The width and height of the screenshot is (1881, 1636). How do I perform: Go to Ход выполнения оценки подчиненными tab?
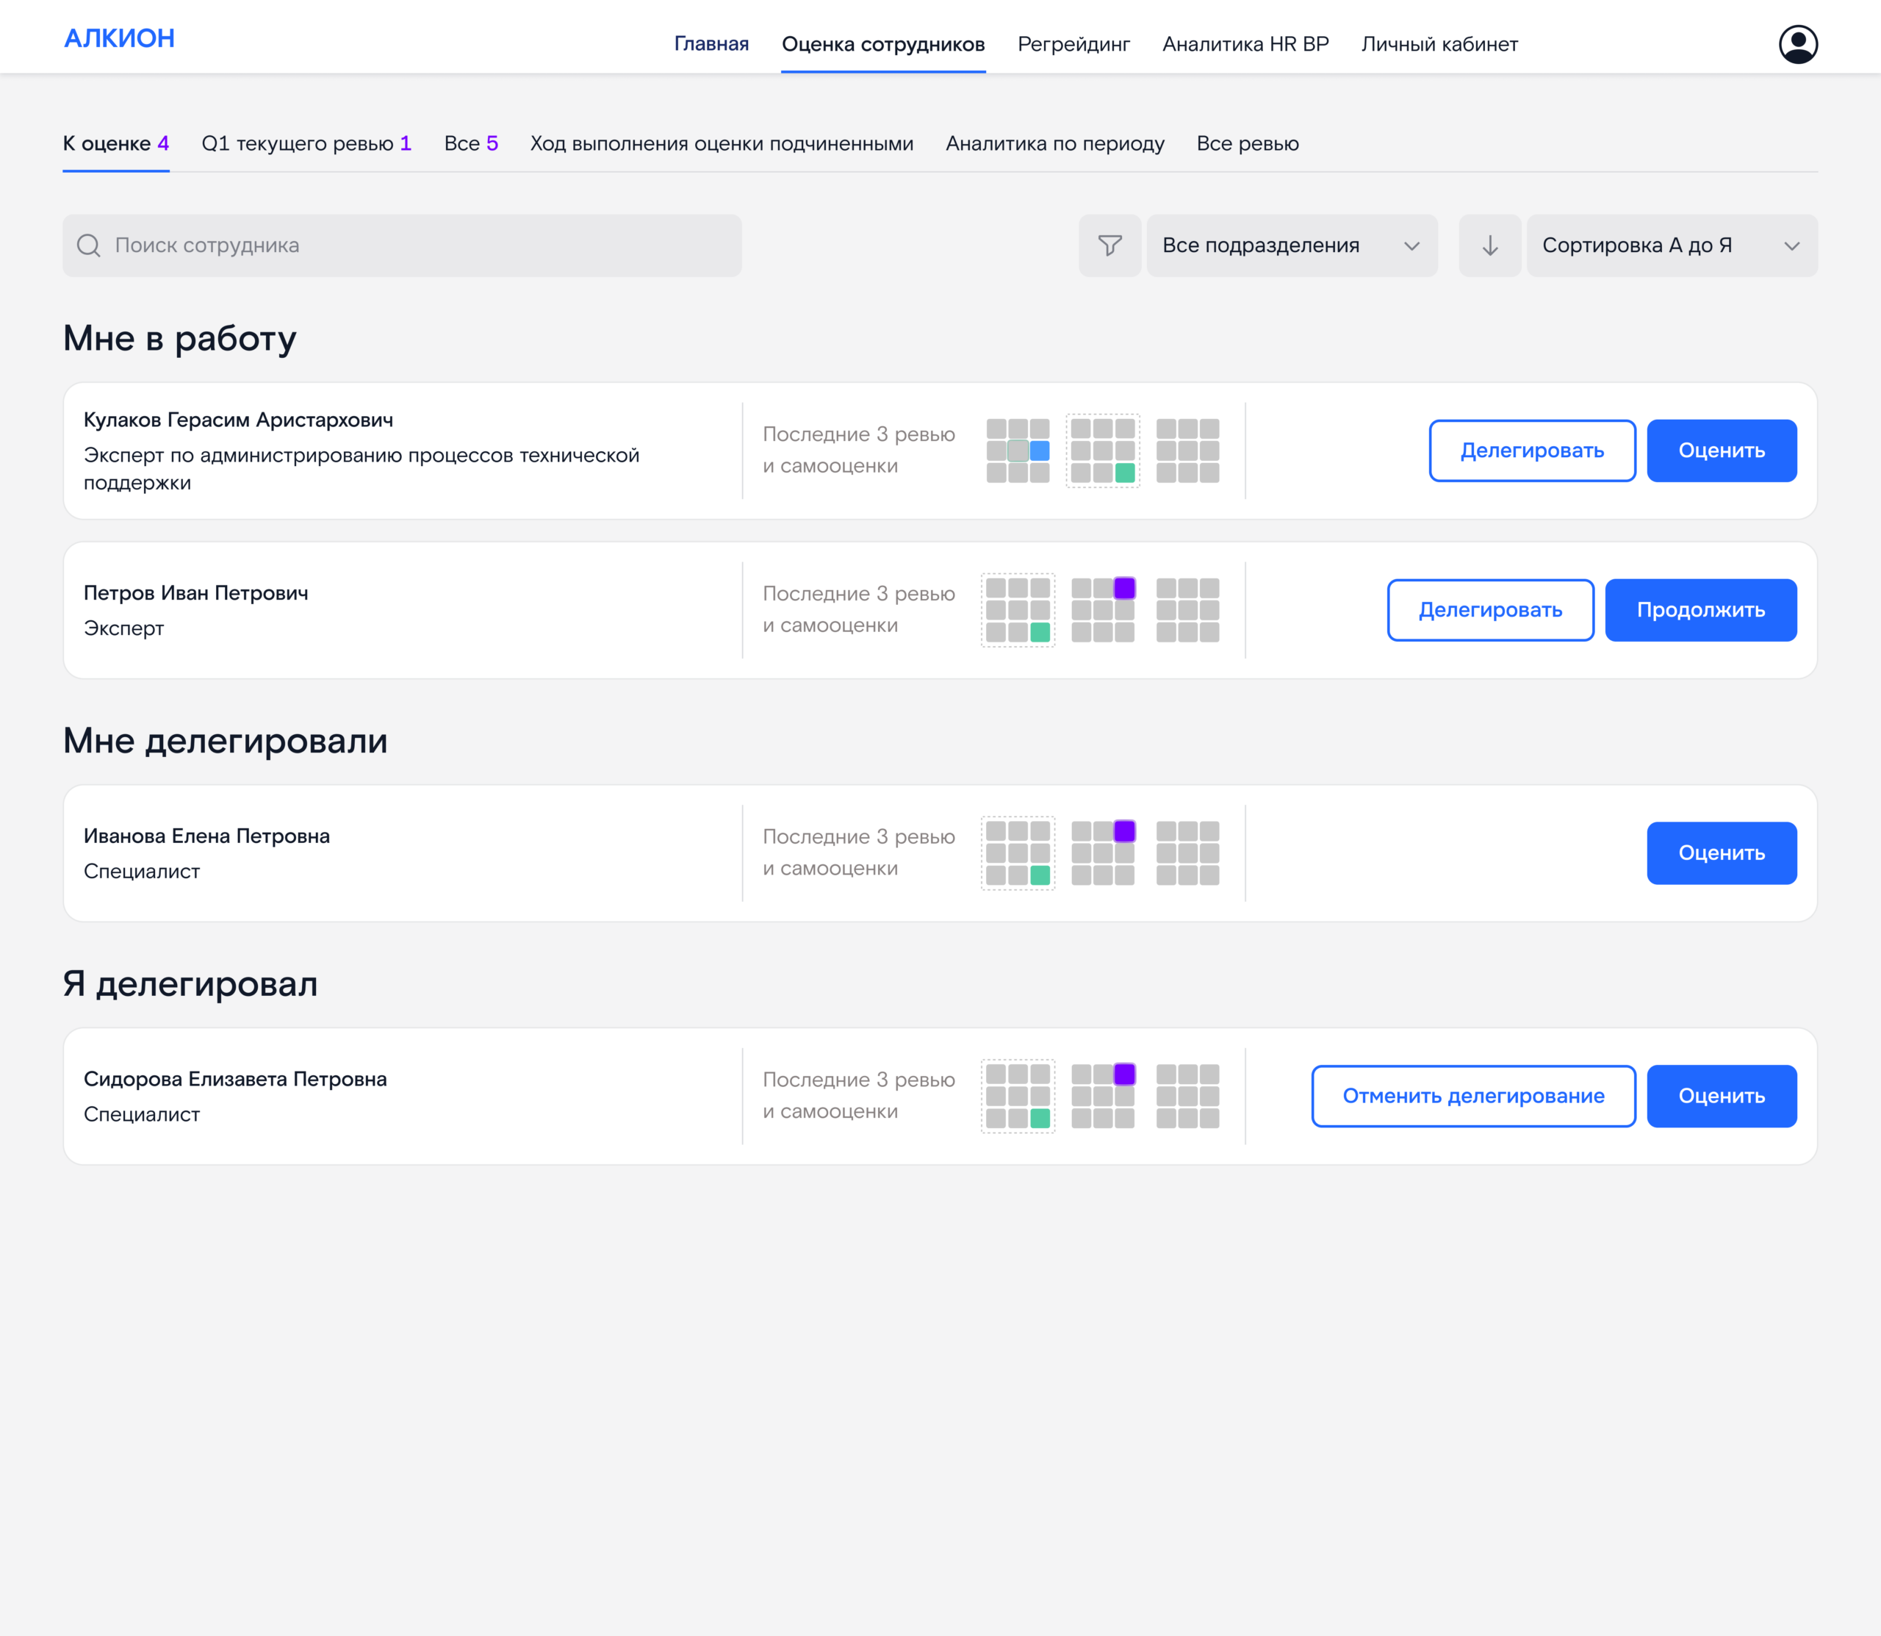(721, 143)
